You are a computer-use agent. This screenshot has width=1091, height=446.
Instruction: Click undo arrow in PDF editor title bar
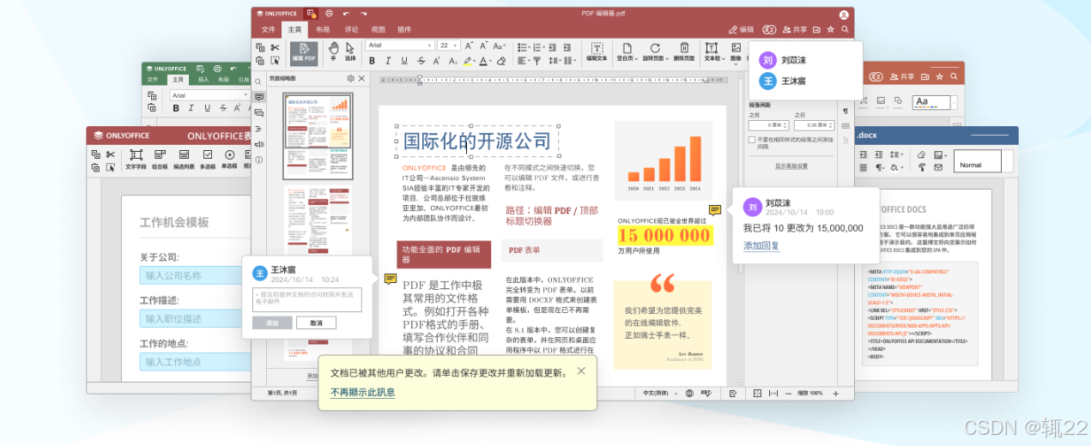coord(346,14)
